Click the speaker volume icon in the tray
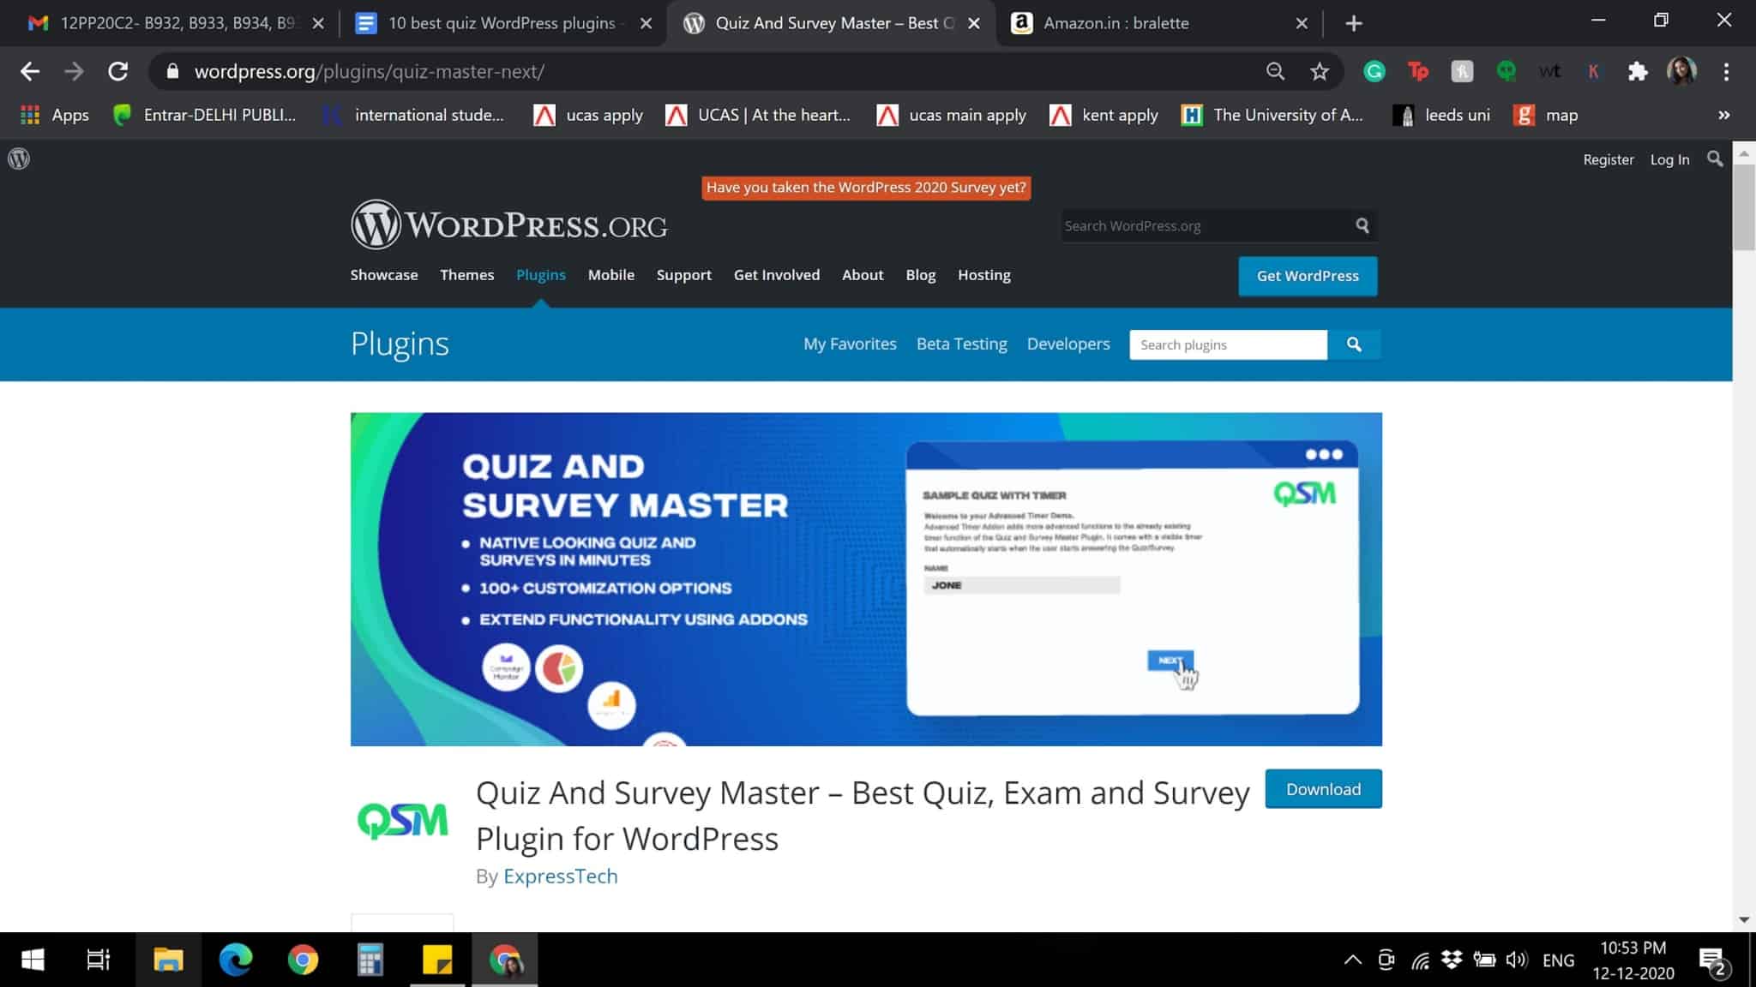Viewport: 1756px width, 987px height. tap(1518, 960)
